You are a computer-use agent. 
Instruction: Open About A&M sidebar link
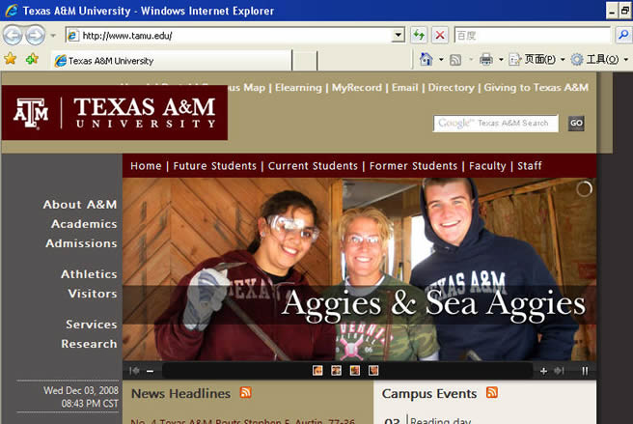coord(80,205)
